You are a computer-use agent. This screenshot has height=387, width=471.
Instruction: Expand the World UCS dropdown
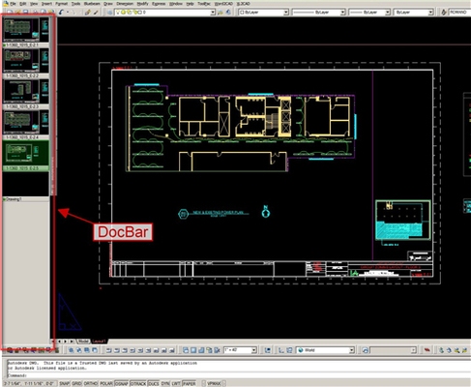[352, 350]
